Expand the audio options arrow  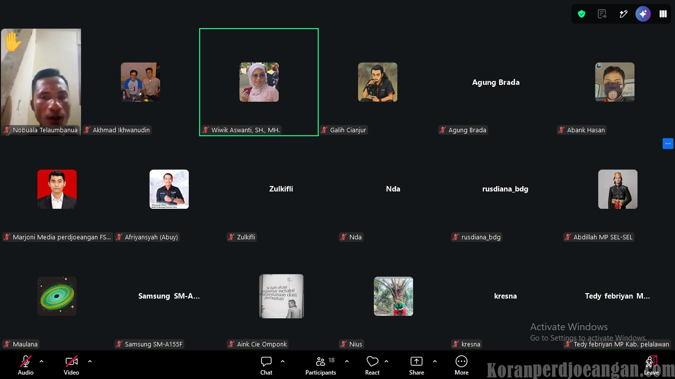42,361
